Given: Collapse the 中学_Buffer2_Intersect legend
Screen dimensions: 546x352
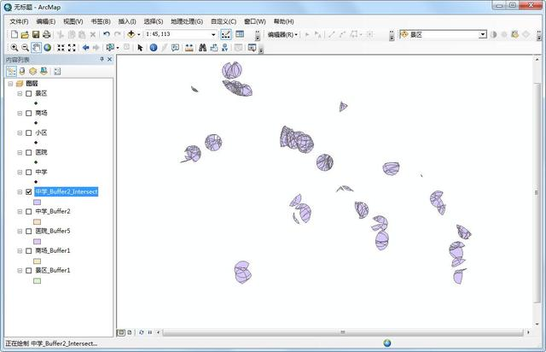Looking at the screenshot, I should (x=20, y=192).
